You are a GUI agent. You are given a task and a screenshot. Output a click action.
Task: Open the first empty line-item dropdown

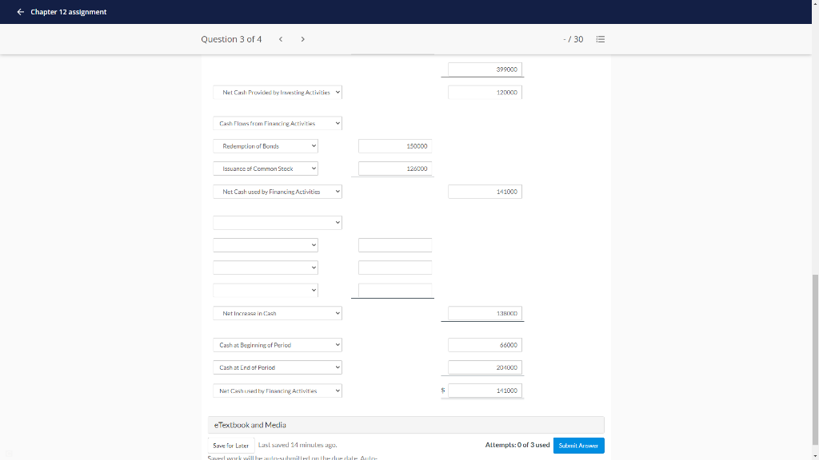click(x=266, y=245)
